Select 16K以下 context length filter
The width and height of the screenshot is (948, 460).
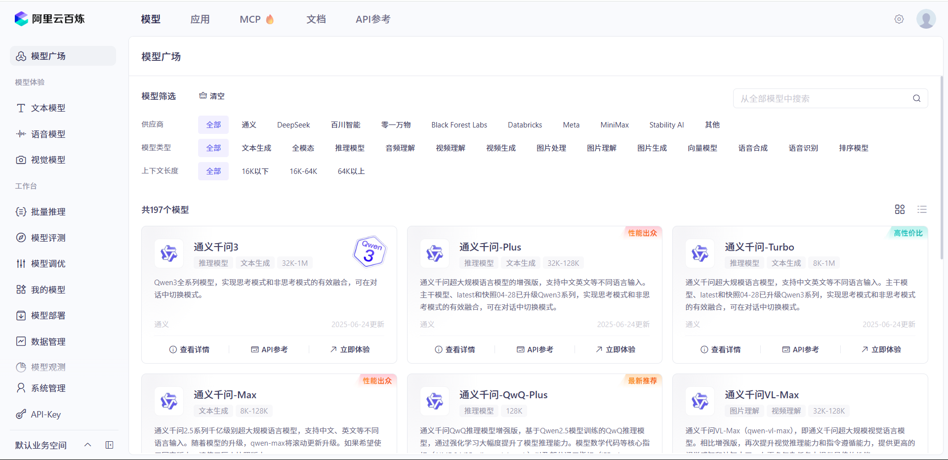coord(255,171)
